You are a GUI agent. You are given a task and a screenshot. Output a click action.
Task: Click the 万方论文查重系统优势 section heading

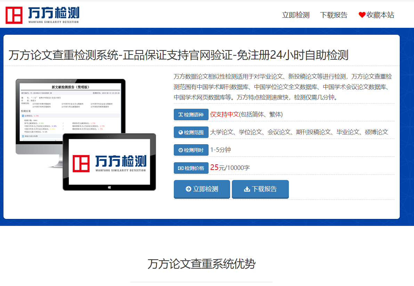201,264
